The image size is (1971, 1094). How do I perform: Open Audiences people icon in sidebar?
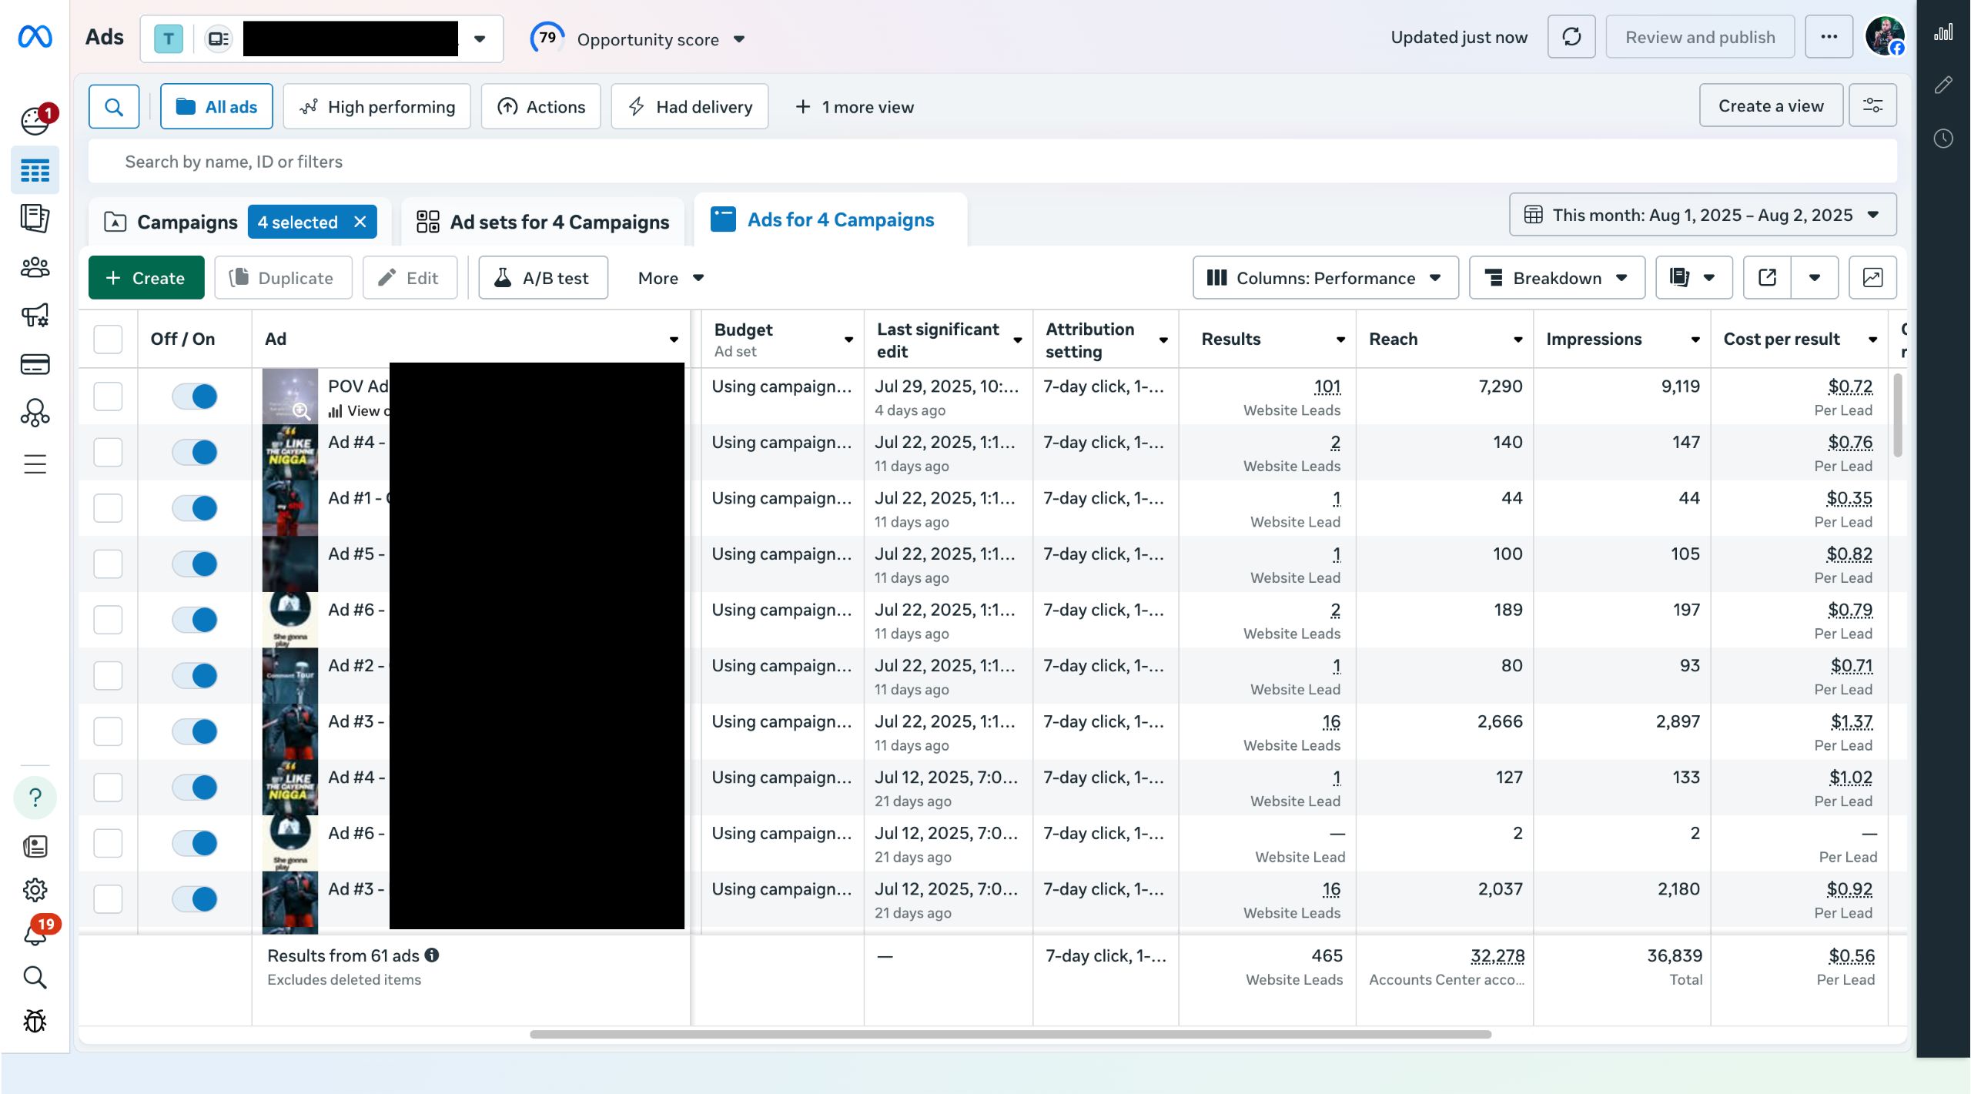click(x=35, y=267)
